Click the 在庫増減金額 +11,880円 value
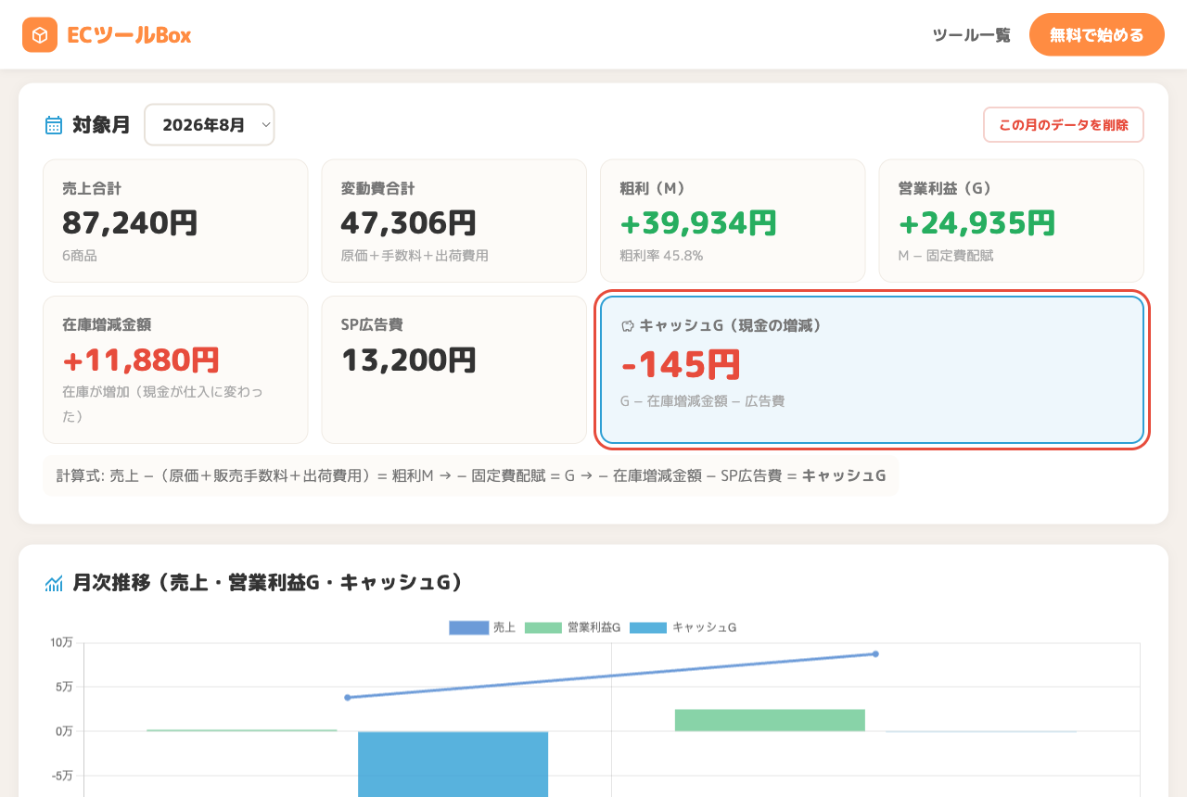 click(141, 360)
